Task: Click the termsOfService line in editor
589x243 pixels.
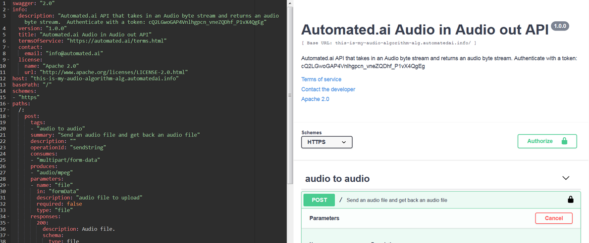Action: click(93, 41)
